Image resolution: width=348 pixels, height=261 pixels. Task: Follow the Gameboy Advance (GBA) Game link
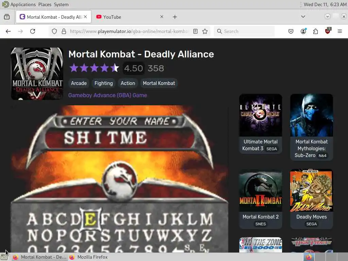point(108,95)
